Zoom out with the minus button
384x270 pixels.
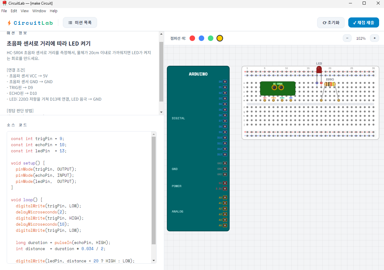click(347, 38)
